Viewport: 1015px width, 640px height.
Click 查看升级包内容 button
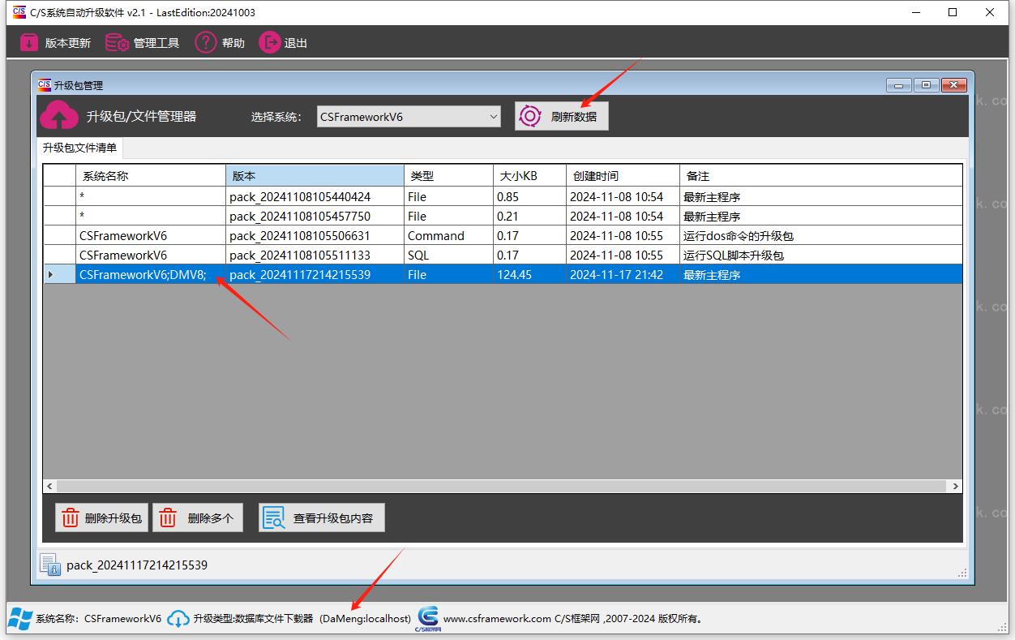(321, 518)
